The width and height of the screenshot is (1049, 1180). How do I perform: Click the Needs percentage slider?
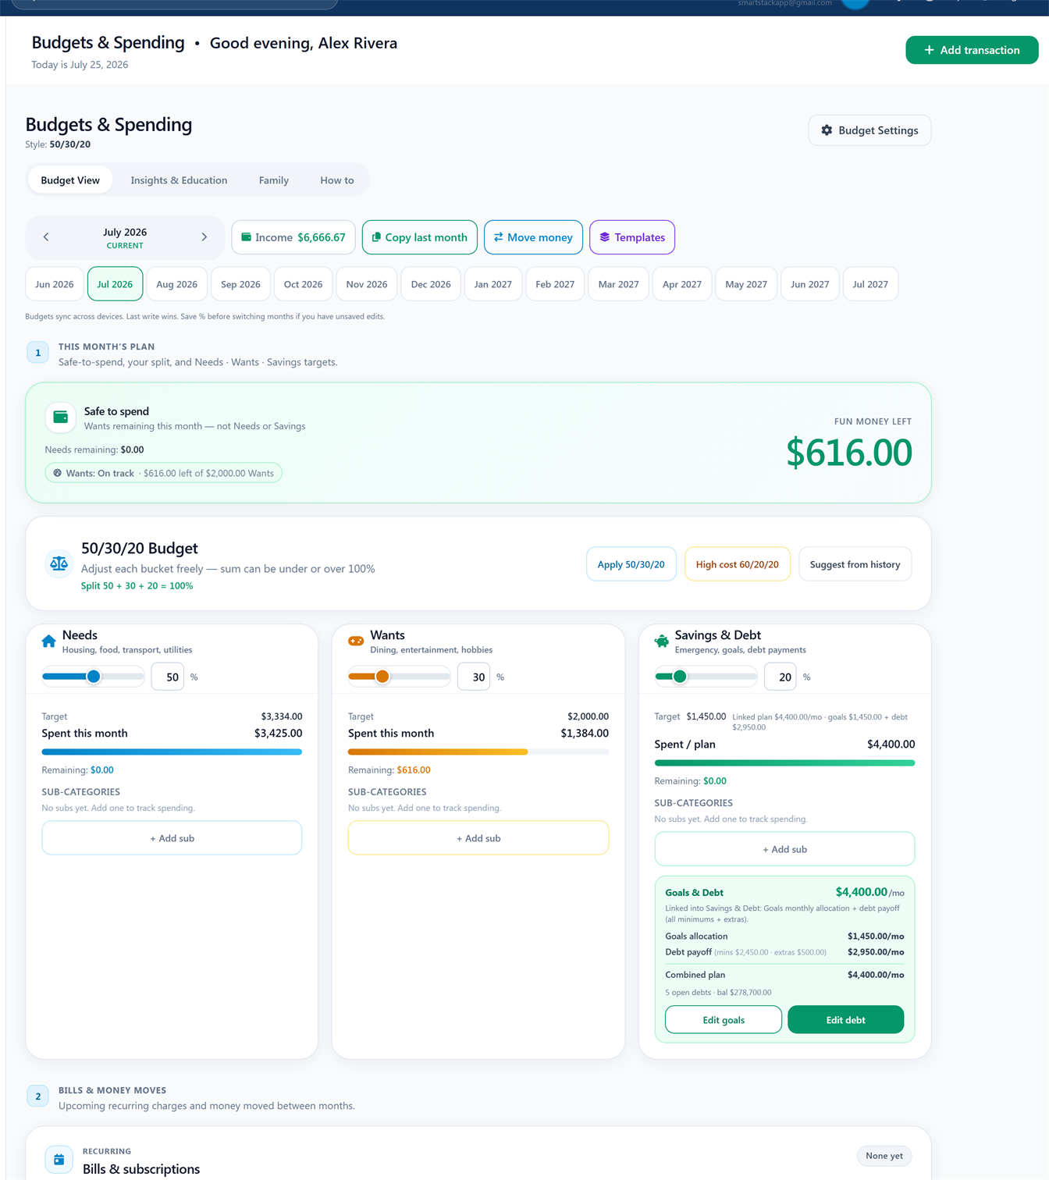click(x=93, y=677)
